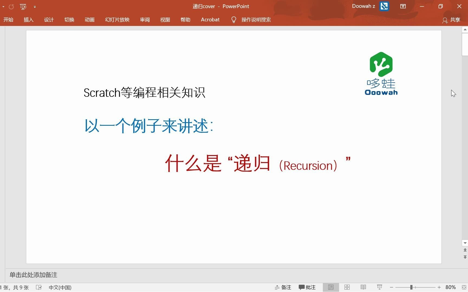Viewport: 468px width, 292px height.
Task: Switch to the 切换 tab
Action: (69, 20)
